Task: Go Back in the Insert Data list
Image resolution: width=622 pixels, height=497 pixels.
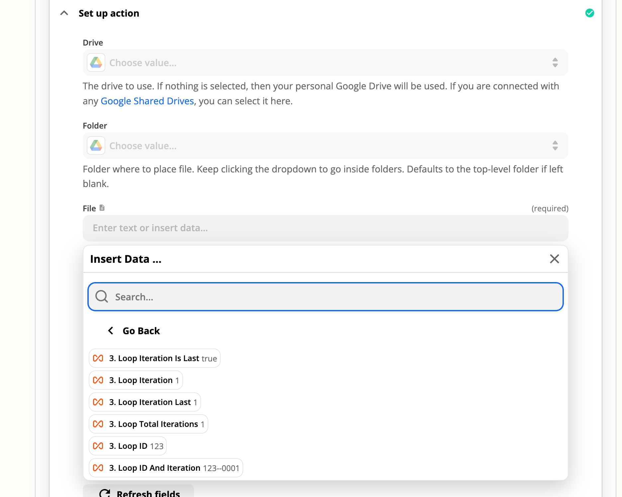Action: point(134,331)
